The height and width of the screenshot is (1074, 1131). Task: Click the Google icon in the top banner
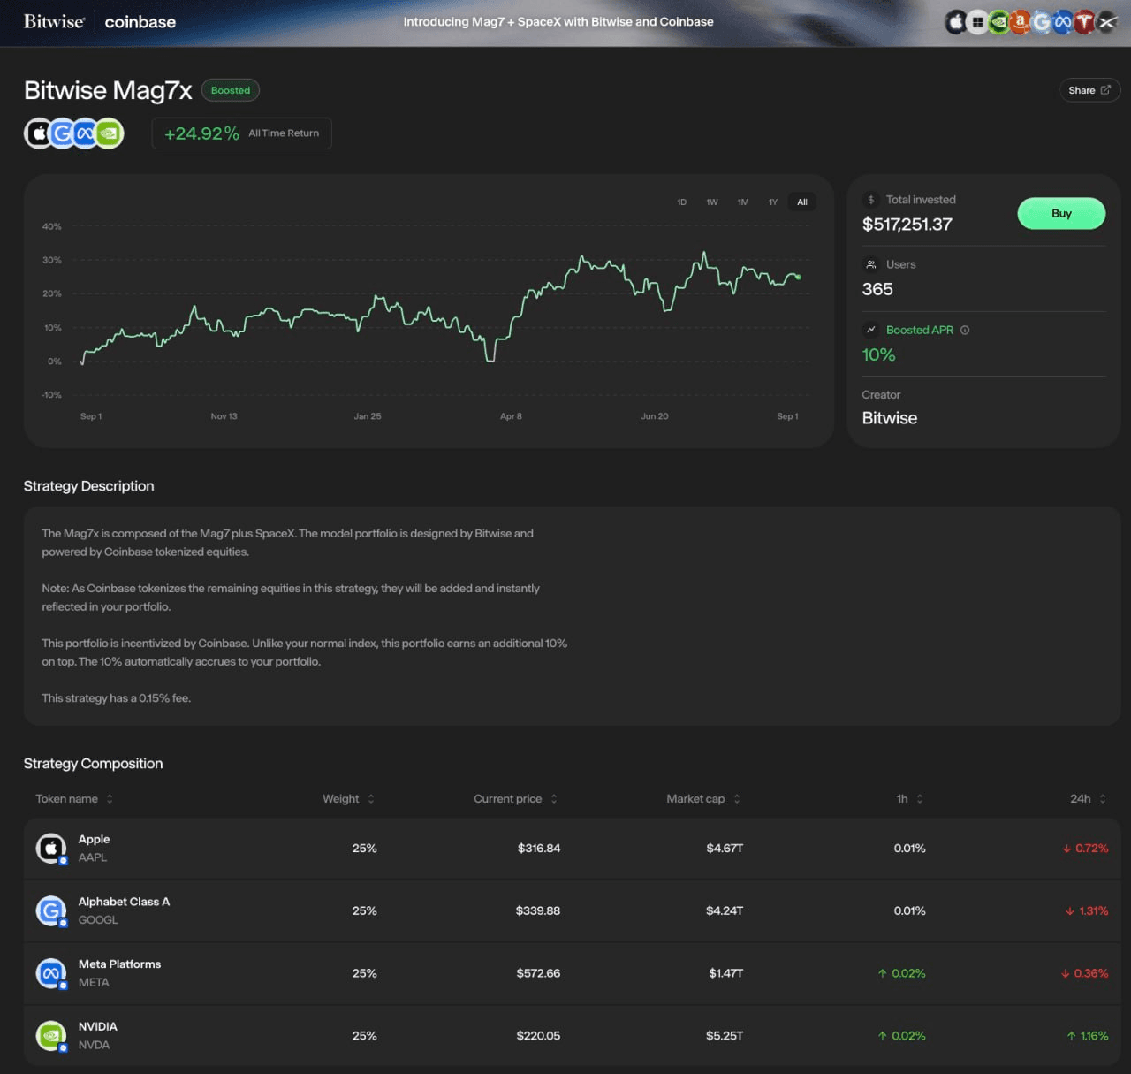coord(1042,22)
